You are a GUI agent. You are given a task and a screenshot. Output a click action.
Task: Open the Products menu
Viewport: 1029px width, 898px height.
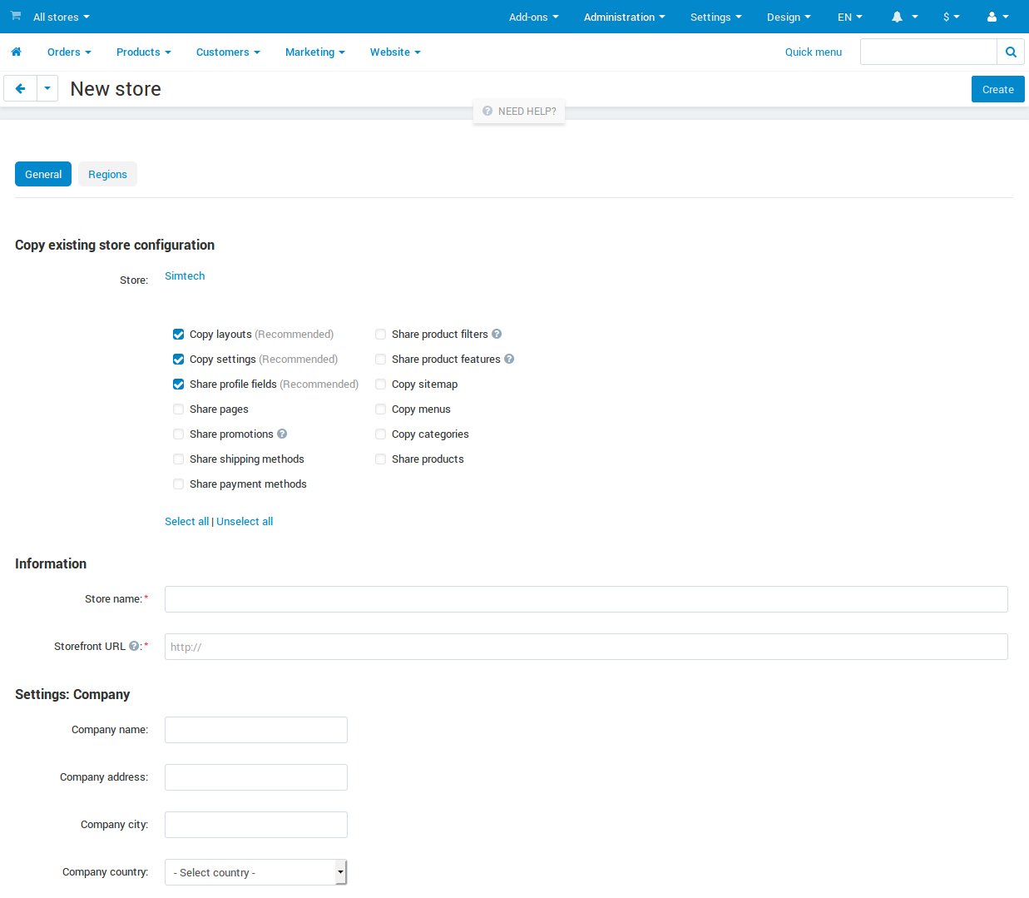(x=144, y=52)
